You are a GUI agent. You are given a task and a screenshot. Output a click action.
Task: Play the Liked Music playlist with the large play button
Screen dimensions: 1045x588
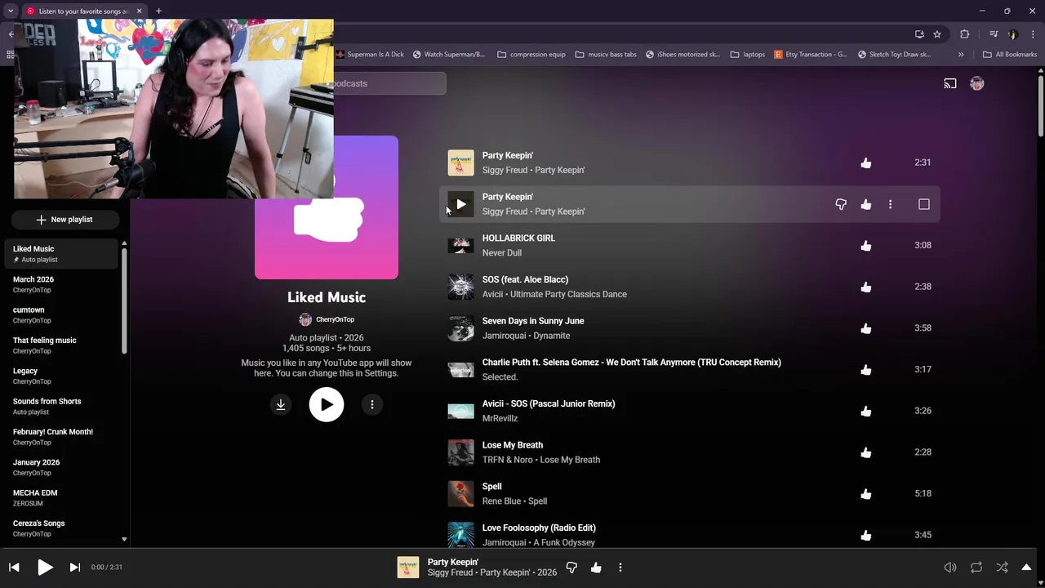[x=327, y=404]
